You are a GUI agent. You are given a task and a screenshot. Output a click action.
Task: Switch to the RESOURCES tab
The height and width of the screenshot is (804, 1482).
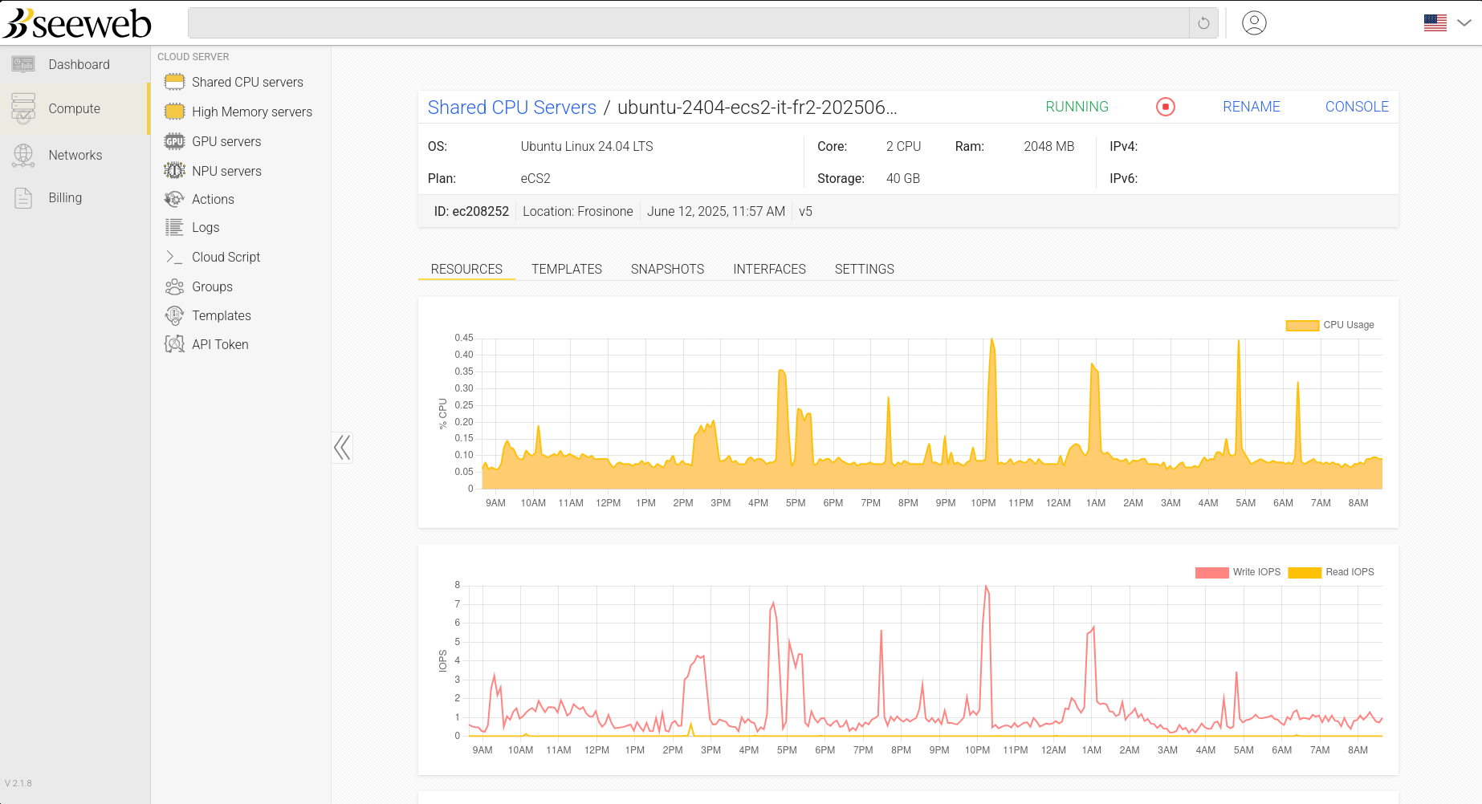[x=466, y=269]
